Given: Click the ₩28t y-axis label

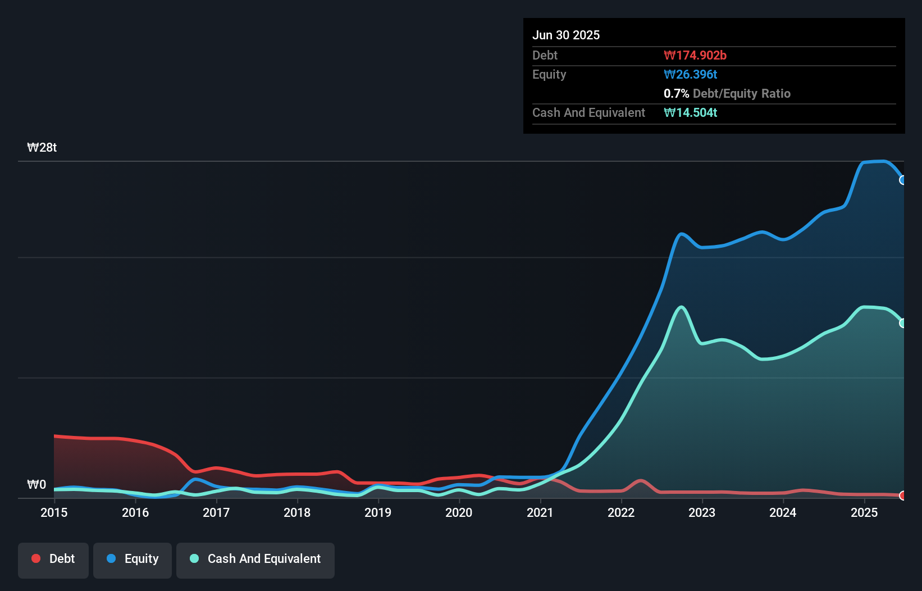Looking at the screenshot, I should pyautogui.click(x=42, y=148).
